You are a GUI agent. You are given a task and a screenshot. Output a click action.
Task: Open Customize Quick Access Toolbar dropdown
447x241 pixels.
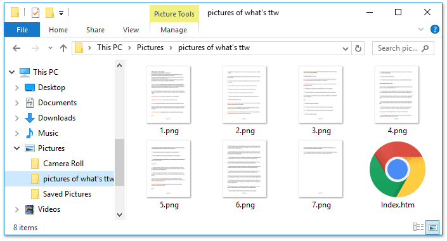61,13
